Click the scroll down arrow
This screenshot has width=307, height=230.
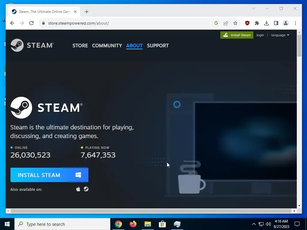(x=299, y=206)
